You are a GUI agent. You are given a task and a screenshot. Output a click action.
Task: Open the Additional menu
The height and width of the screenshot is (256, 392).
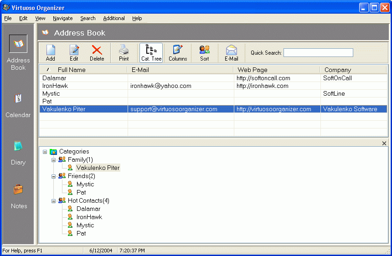[114, 18]
